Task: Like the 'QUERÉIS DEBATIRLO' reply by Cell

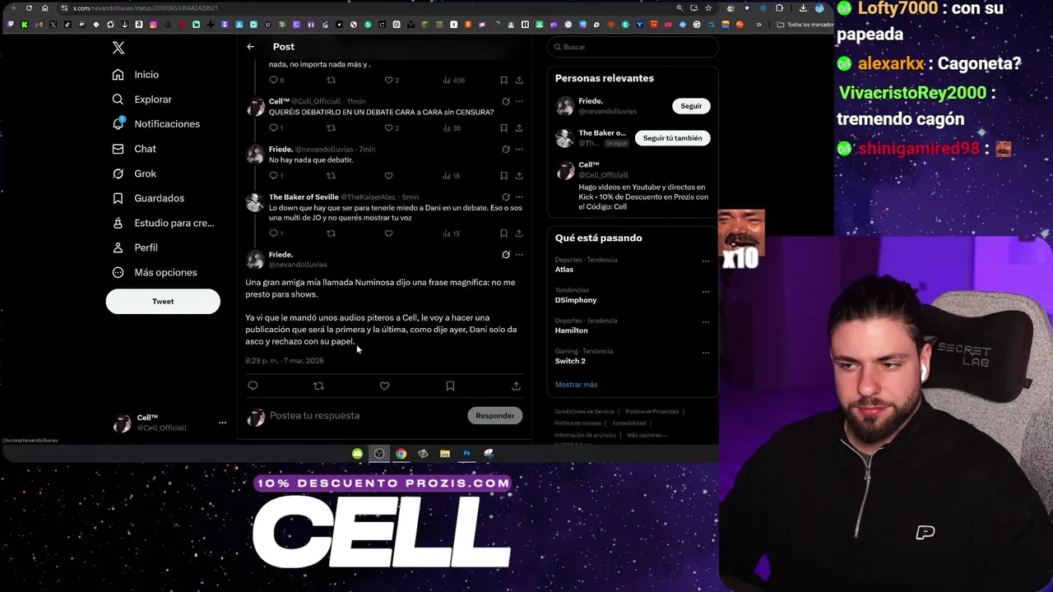Action: click(388, 128)
